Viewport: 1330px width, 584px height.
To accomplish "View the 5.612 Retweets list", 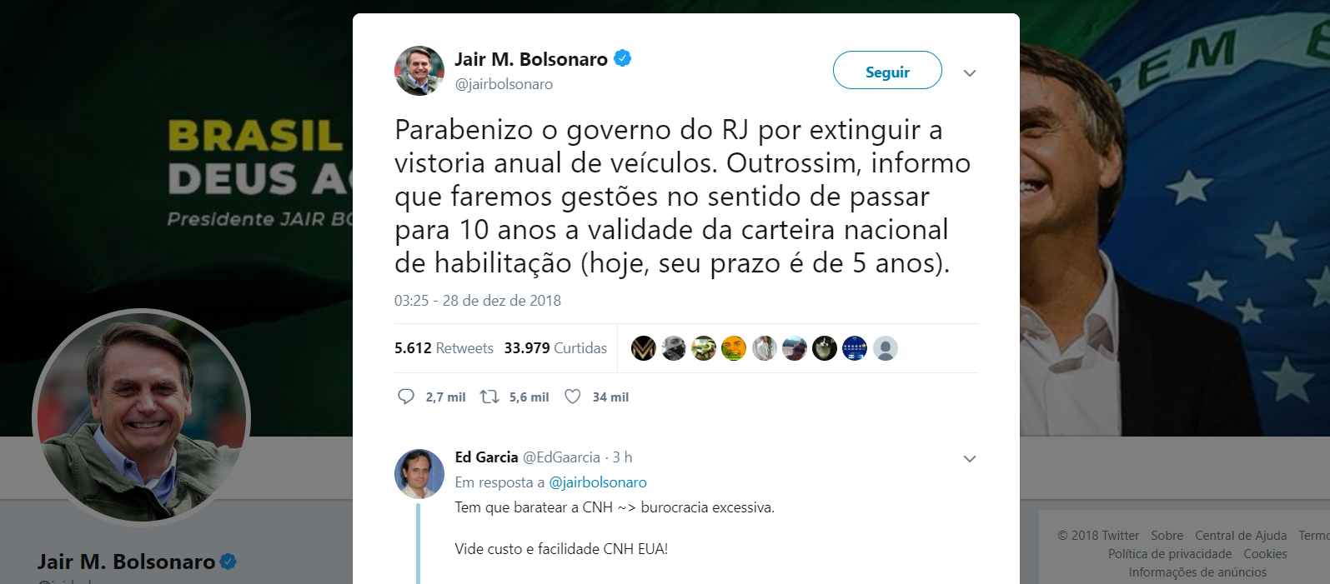I will pyautogui.click(x=444, y=348).
